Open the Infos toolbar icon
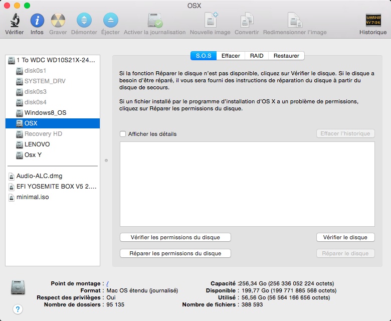Image resolution: width=391 pixels, height=321 pixels. (x=37, y=21)
